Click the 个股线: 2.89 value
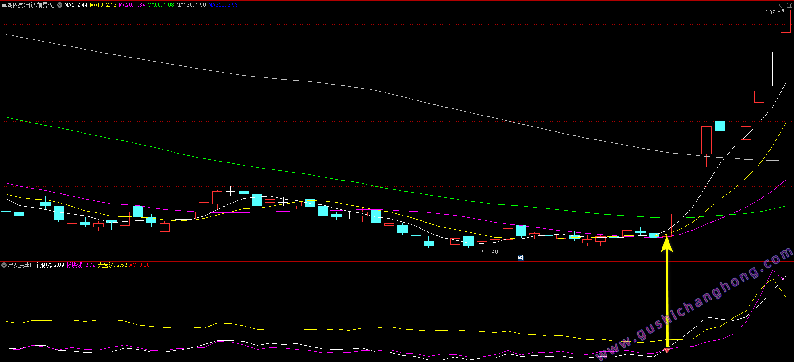The image size is (794, 362). (x=50, y=265)
